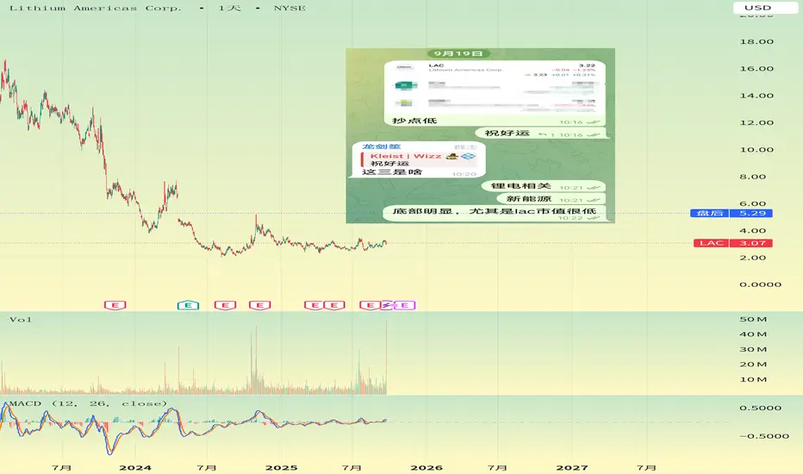Click the 9月19日 date pill in chat
Screen dimensions: 803x474
click(x=458, y=53)
